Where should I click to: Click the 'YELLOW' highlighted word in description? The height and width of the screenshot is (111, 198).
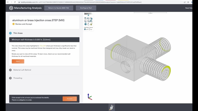(x=43, y=46)
